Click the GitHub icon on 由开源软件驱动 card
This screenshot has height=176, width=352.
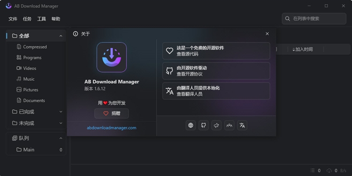169,71
